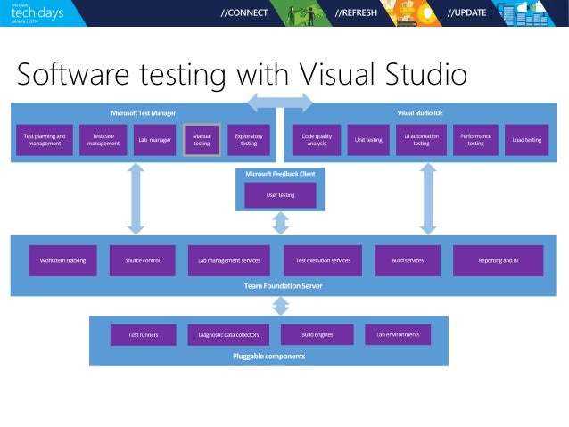Select the Code quality analysis box
The image size is (569, 427).
point(317,140)
